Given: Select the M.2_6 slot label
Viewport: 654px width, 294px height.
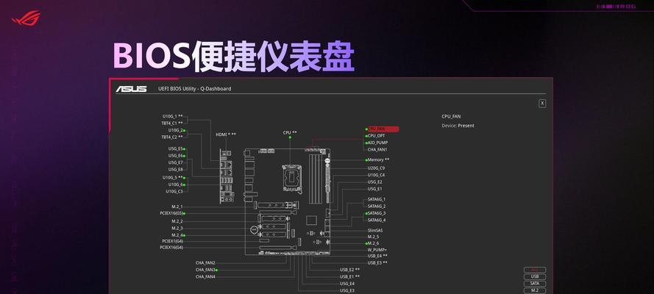Looking at the screenshot, I should (x=373, y=243).
